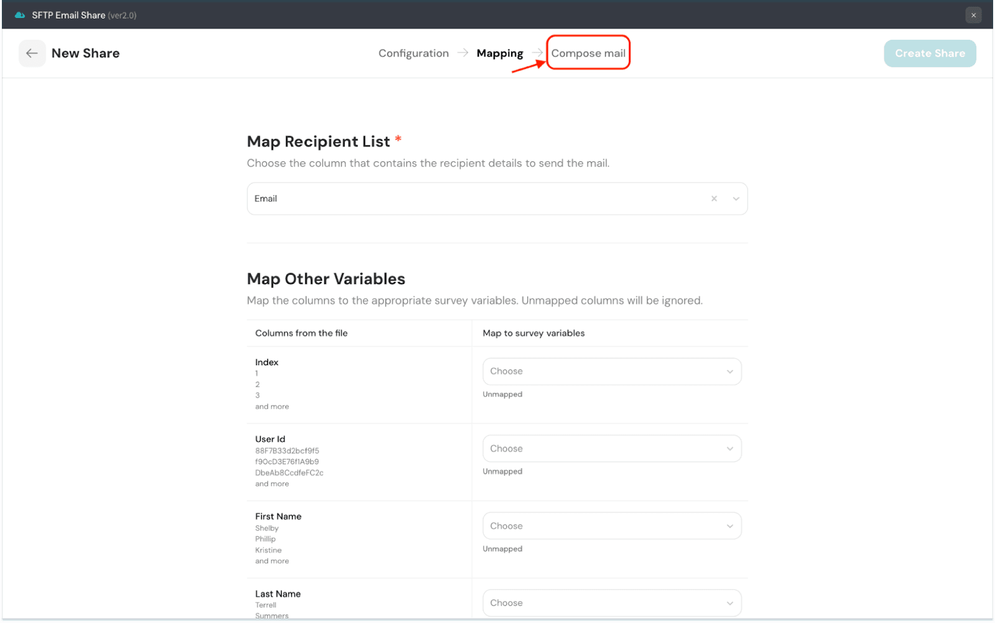Click chevron in Index mapping dropdown

point(729,371)
